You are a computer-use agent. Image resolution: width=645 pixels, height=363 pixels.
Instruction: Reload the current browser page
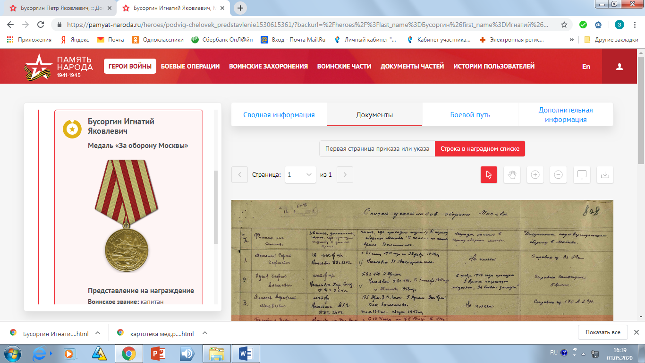coord(41,25)
